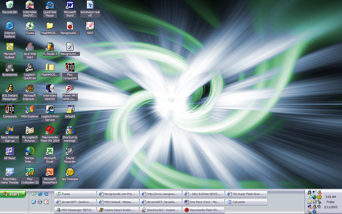This screenshot has width=342, height=214.
Task: Switch to the http://www.newgrou... taskbar window
Action: pyautogui.click(x=160, y=194)
